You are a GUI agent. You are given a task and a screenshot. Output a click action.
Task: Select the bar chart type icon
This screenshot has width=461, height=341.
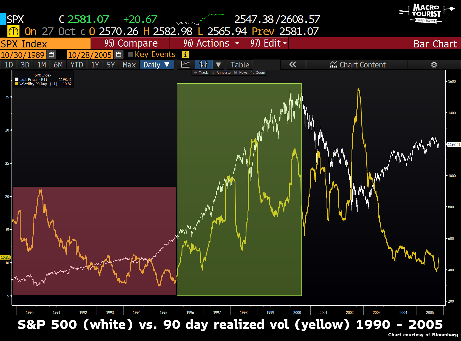pos(204,65)
